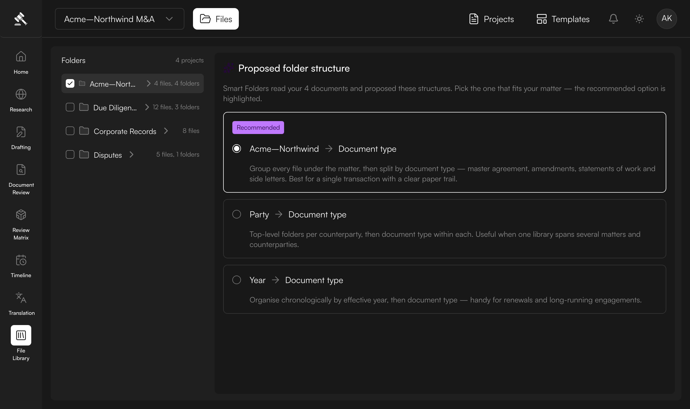Open the Timeline calendar icon
This screenshot has width=690, height=409.
point(21,260)
